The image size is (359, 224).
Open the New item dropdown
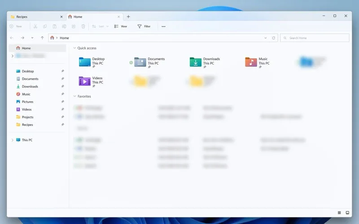[x=16, y=26]
